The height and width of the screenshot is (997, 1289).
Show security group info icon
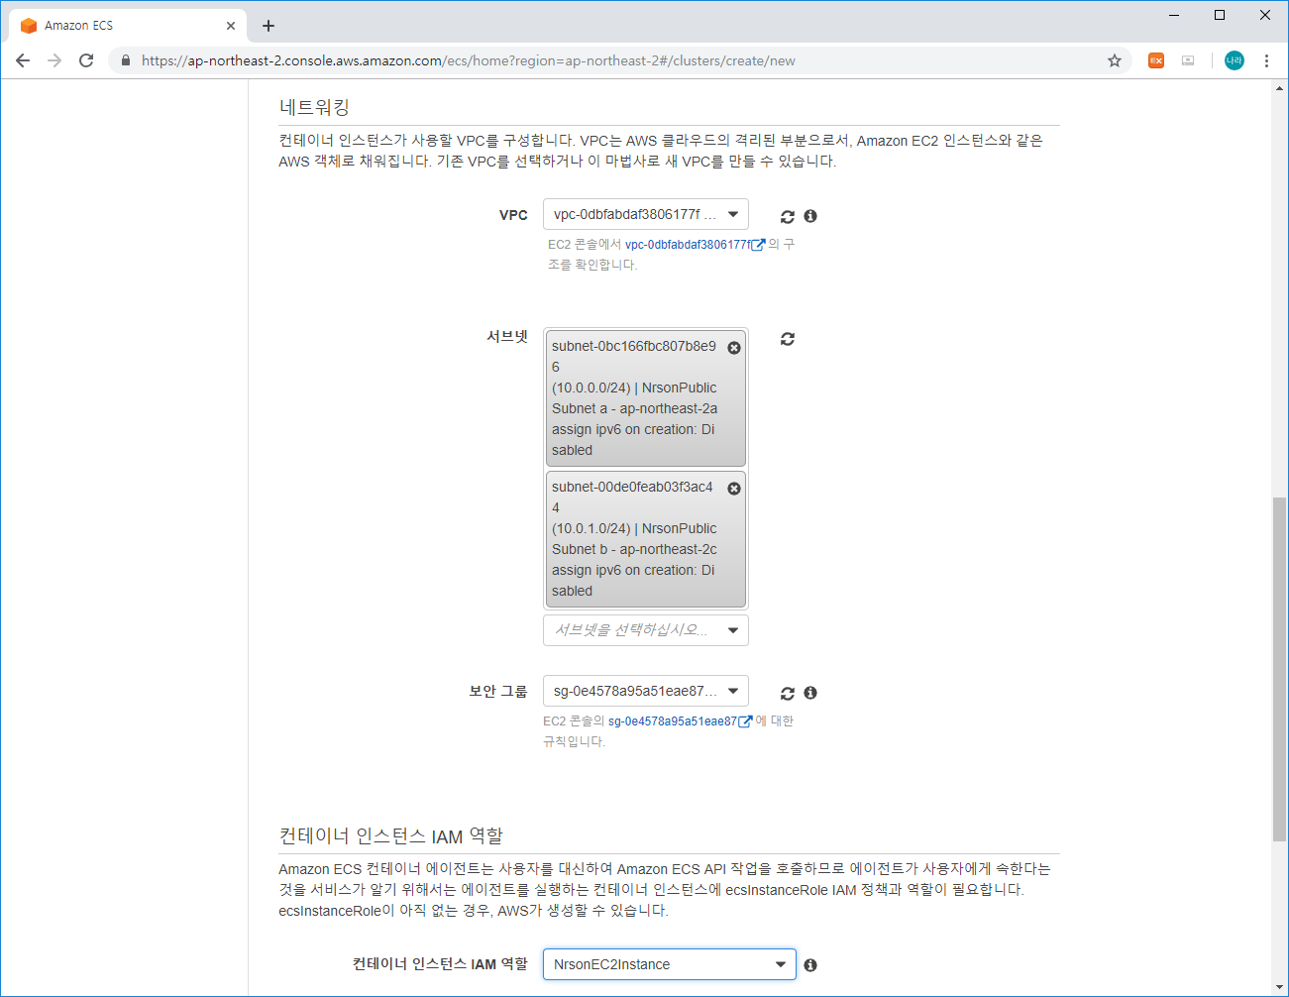tap(810, 693)
